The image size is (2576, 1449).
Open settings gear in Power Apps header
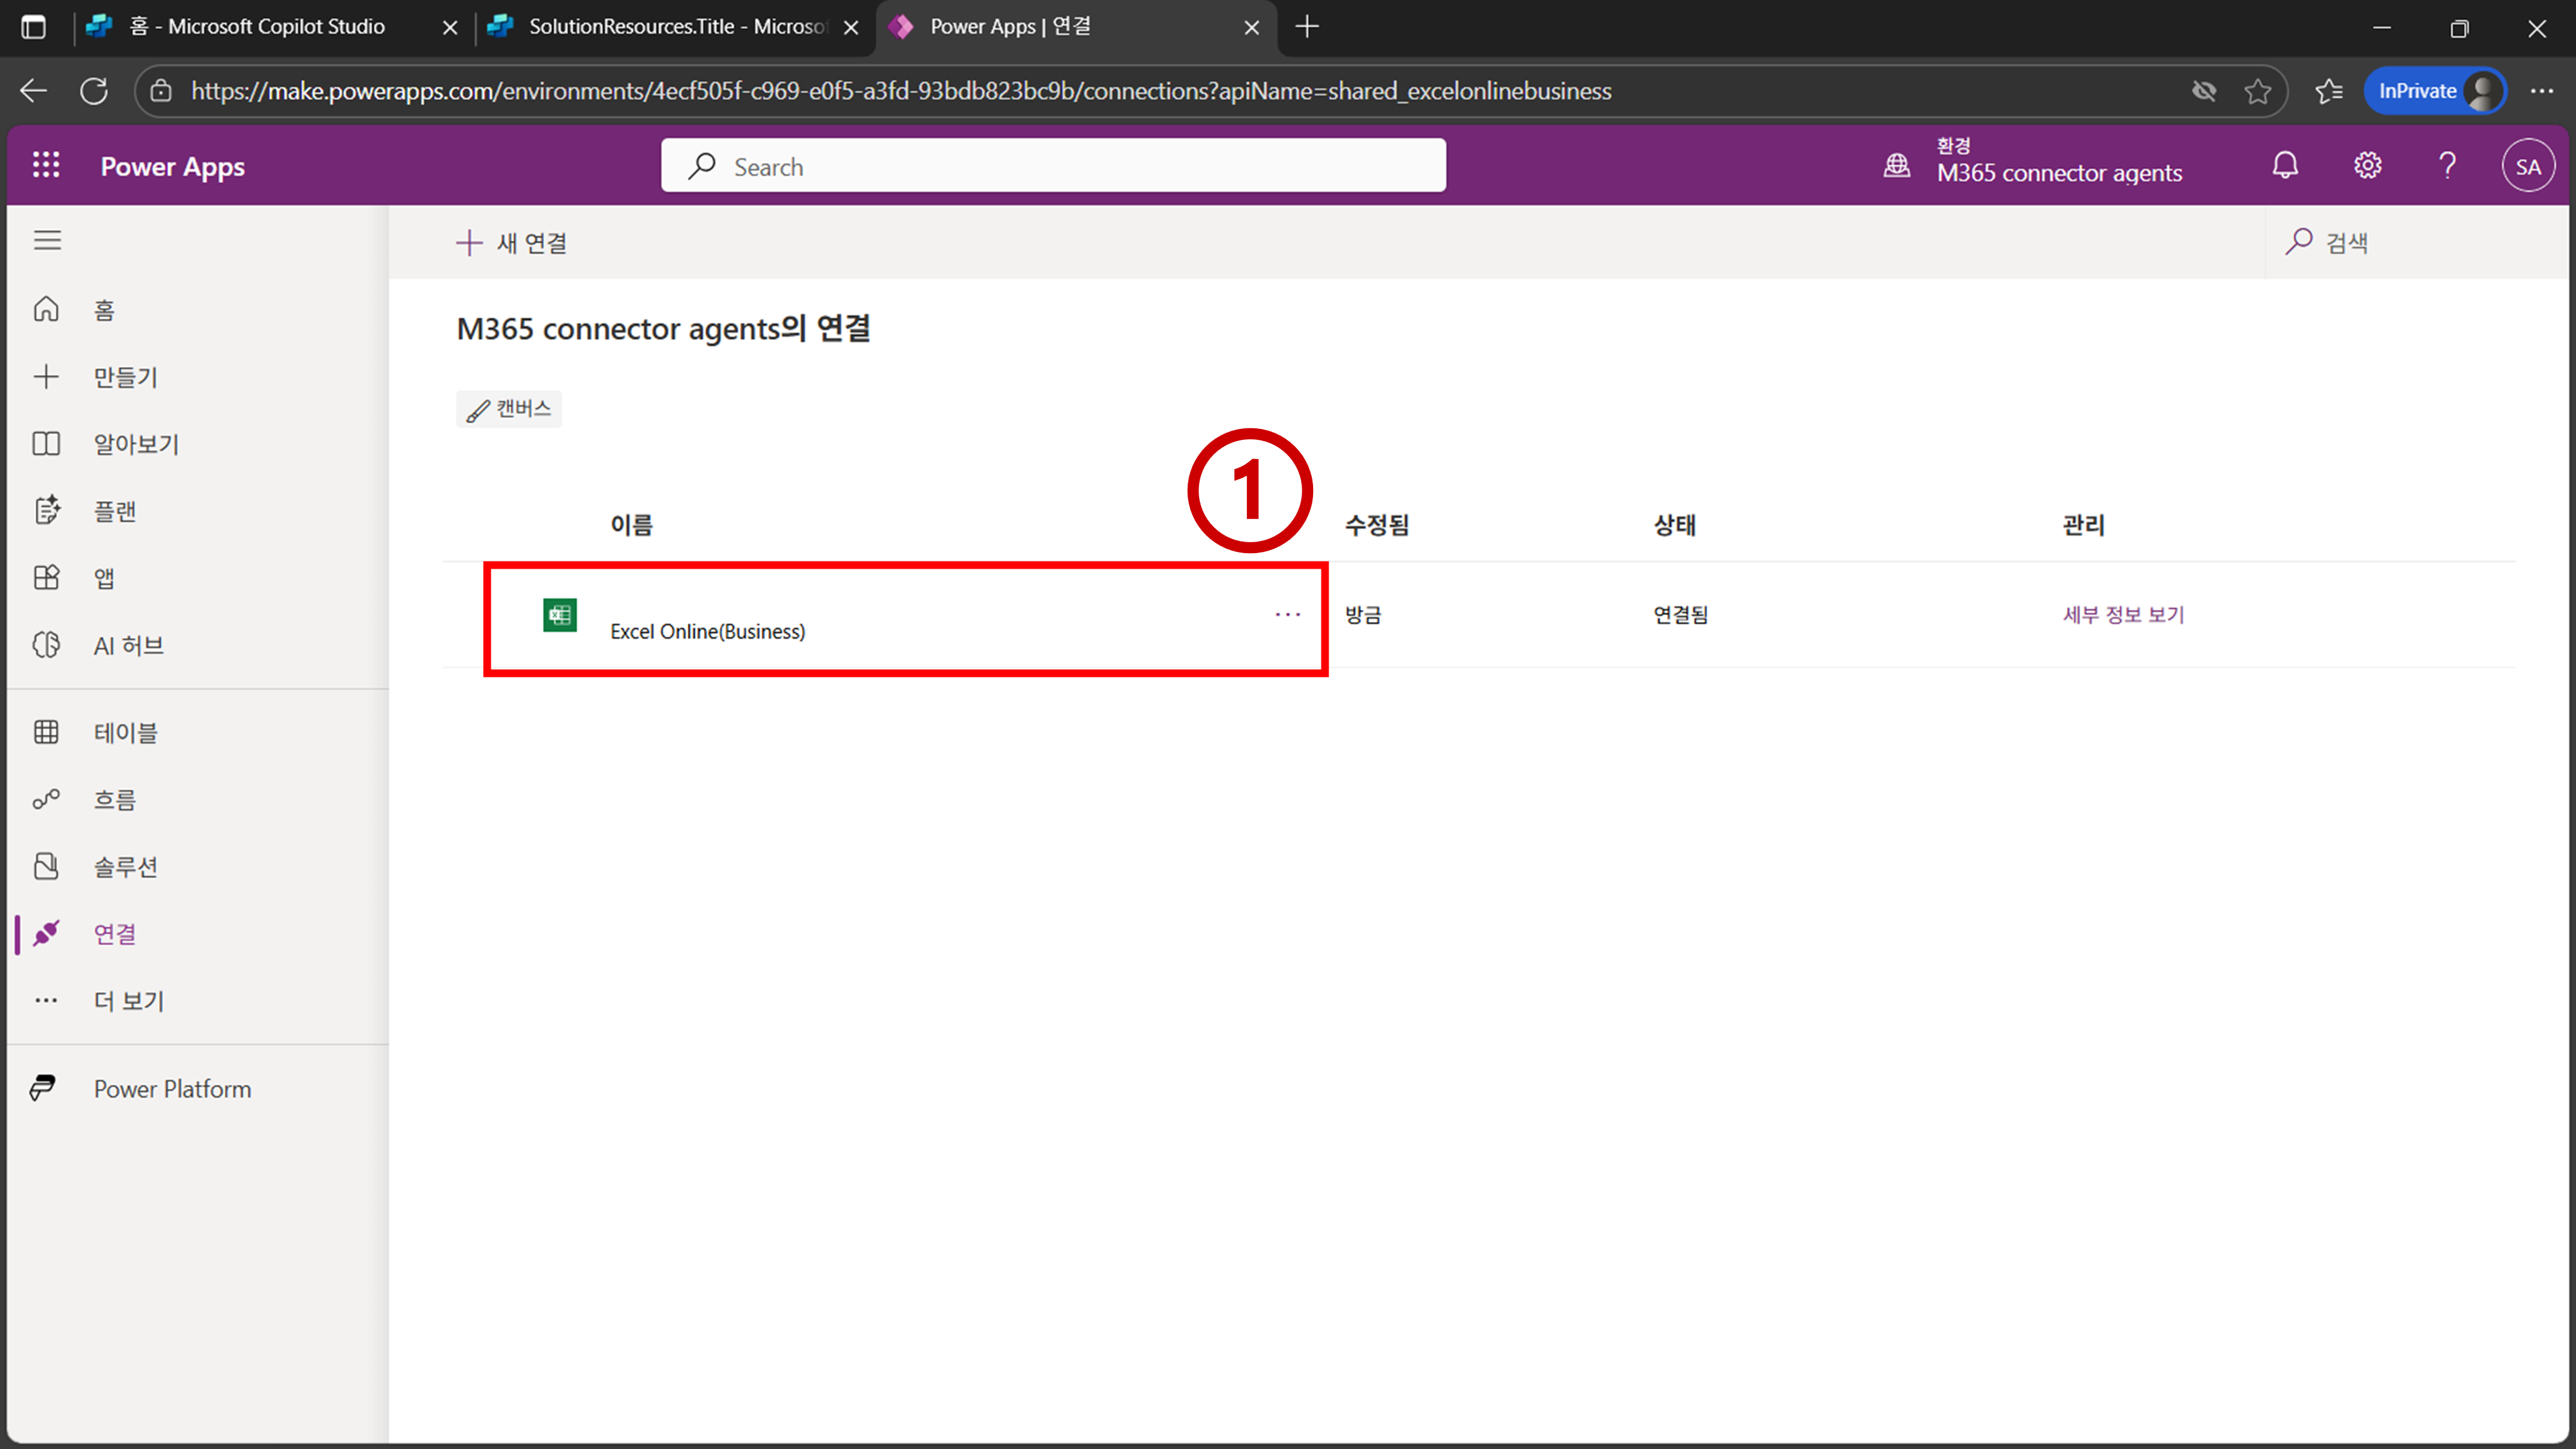pyautogui.click(x=2367, y=165)
